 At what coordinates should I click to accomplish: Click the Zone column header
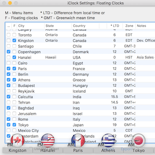(x=129, y=26)
